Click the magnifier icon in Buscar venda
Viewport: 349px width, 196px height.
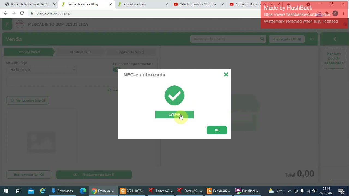point(262,39)
